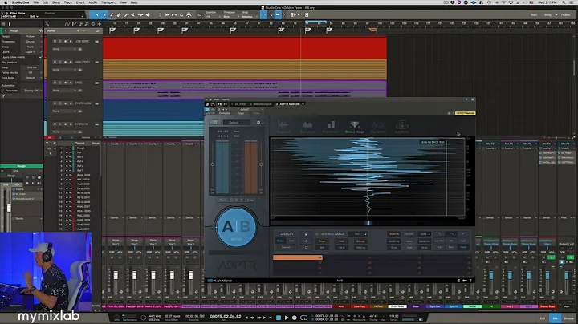This screenshot has height=324, width=578.
Task: Open the track list wrench options icon
Action: [47, 24]
